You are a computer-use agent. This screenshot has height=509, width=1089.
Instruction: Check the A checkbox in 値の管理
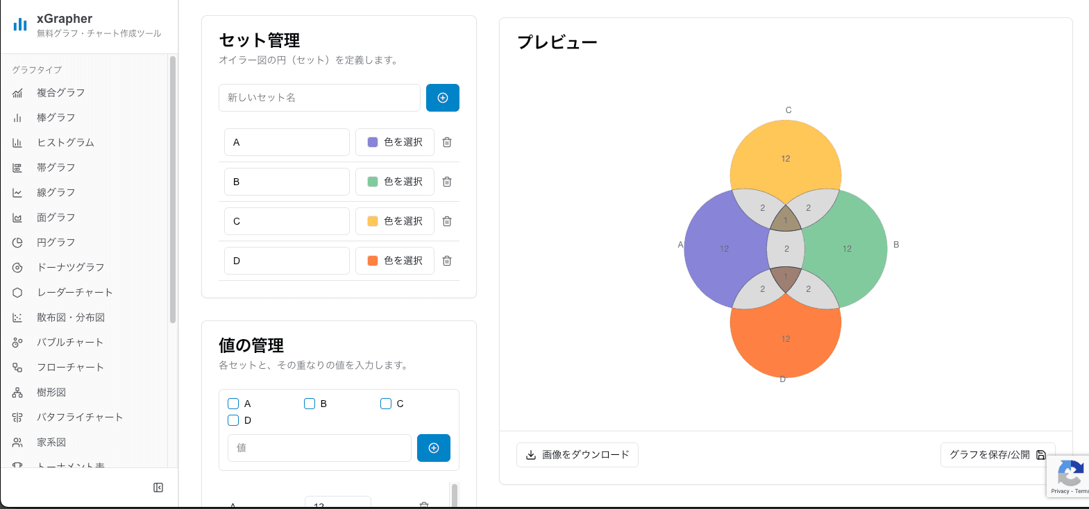233,404
